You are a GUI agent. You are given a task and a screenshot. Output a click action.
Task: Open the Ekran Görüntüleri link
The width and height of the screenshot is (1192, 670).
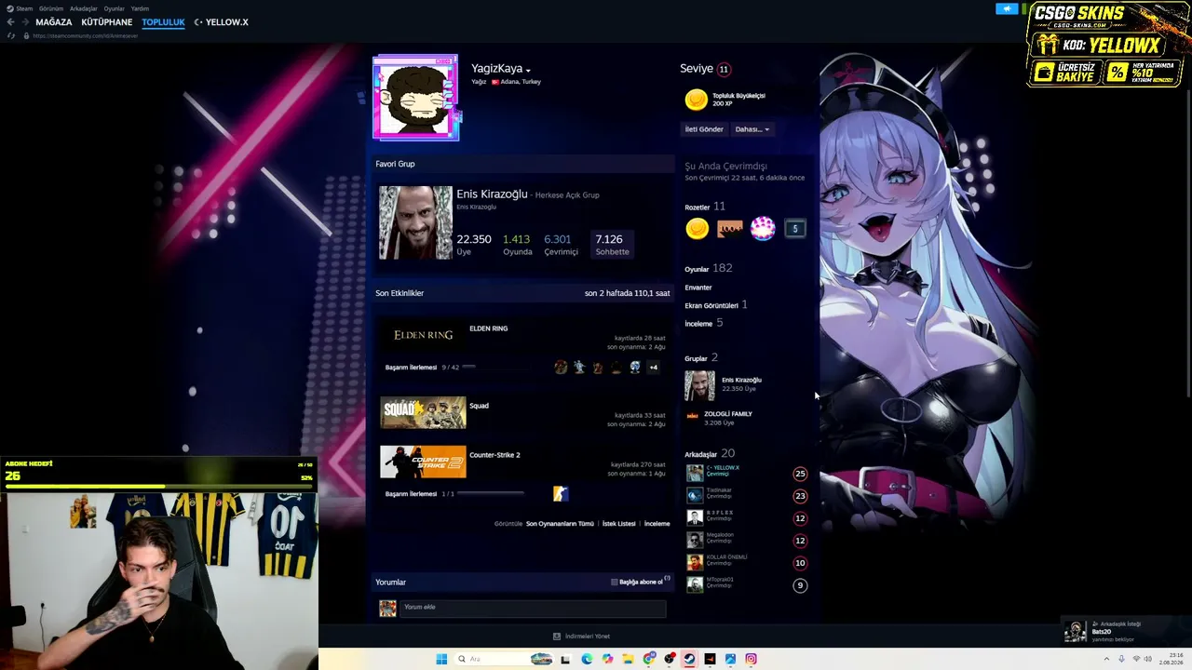pos(715,305)
